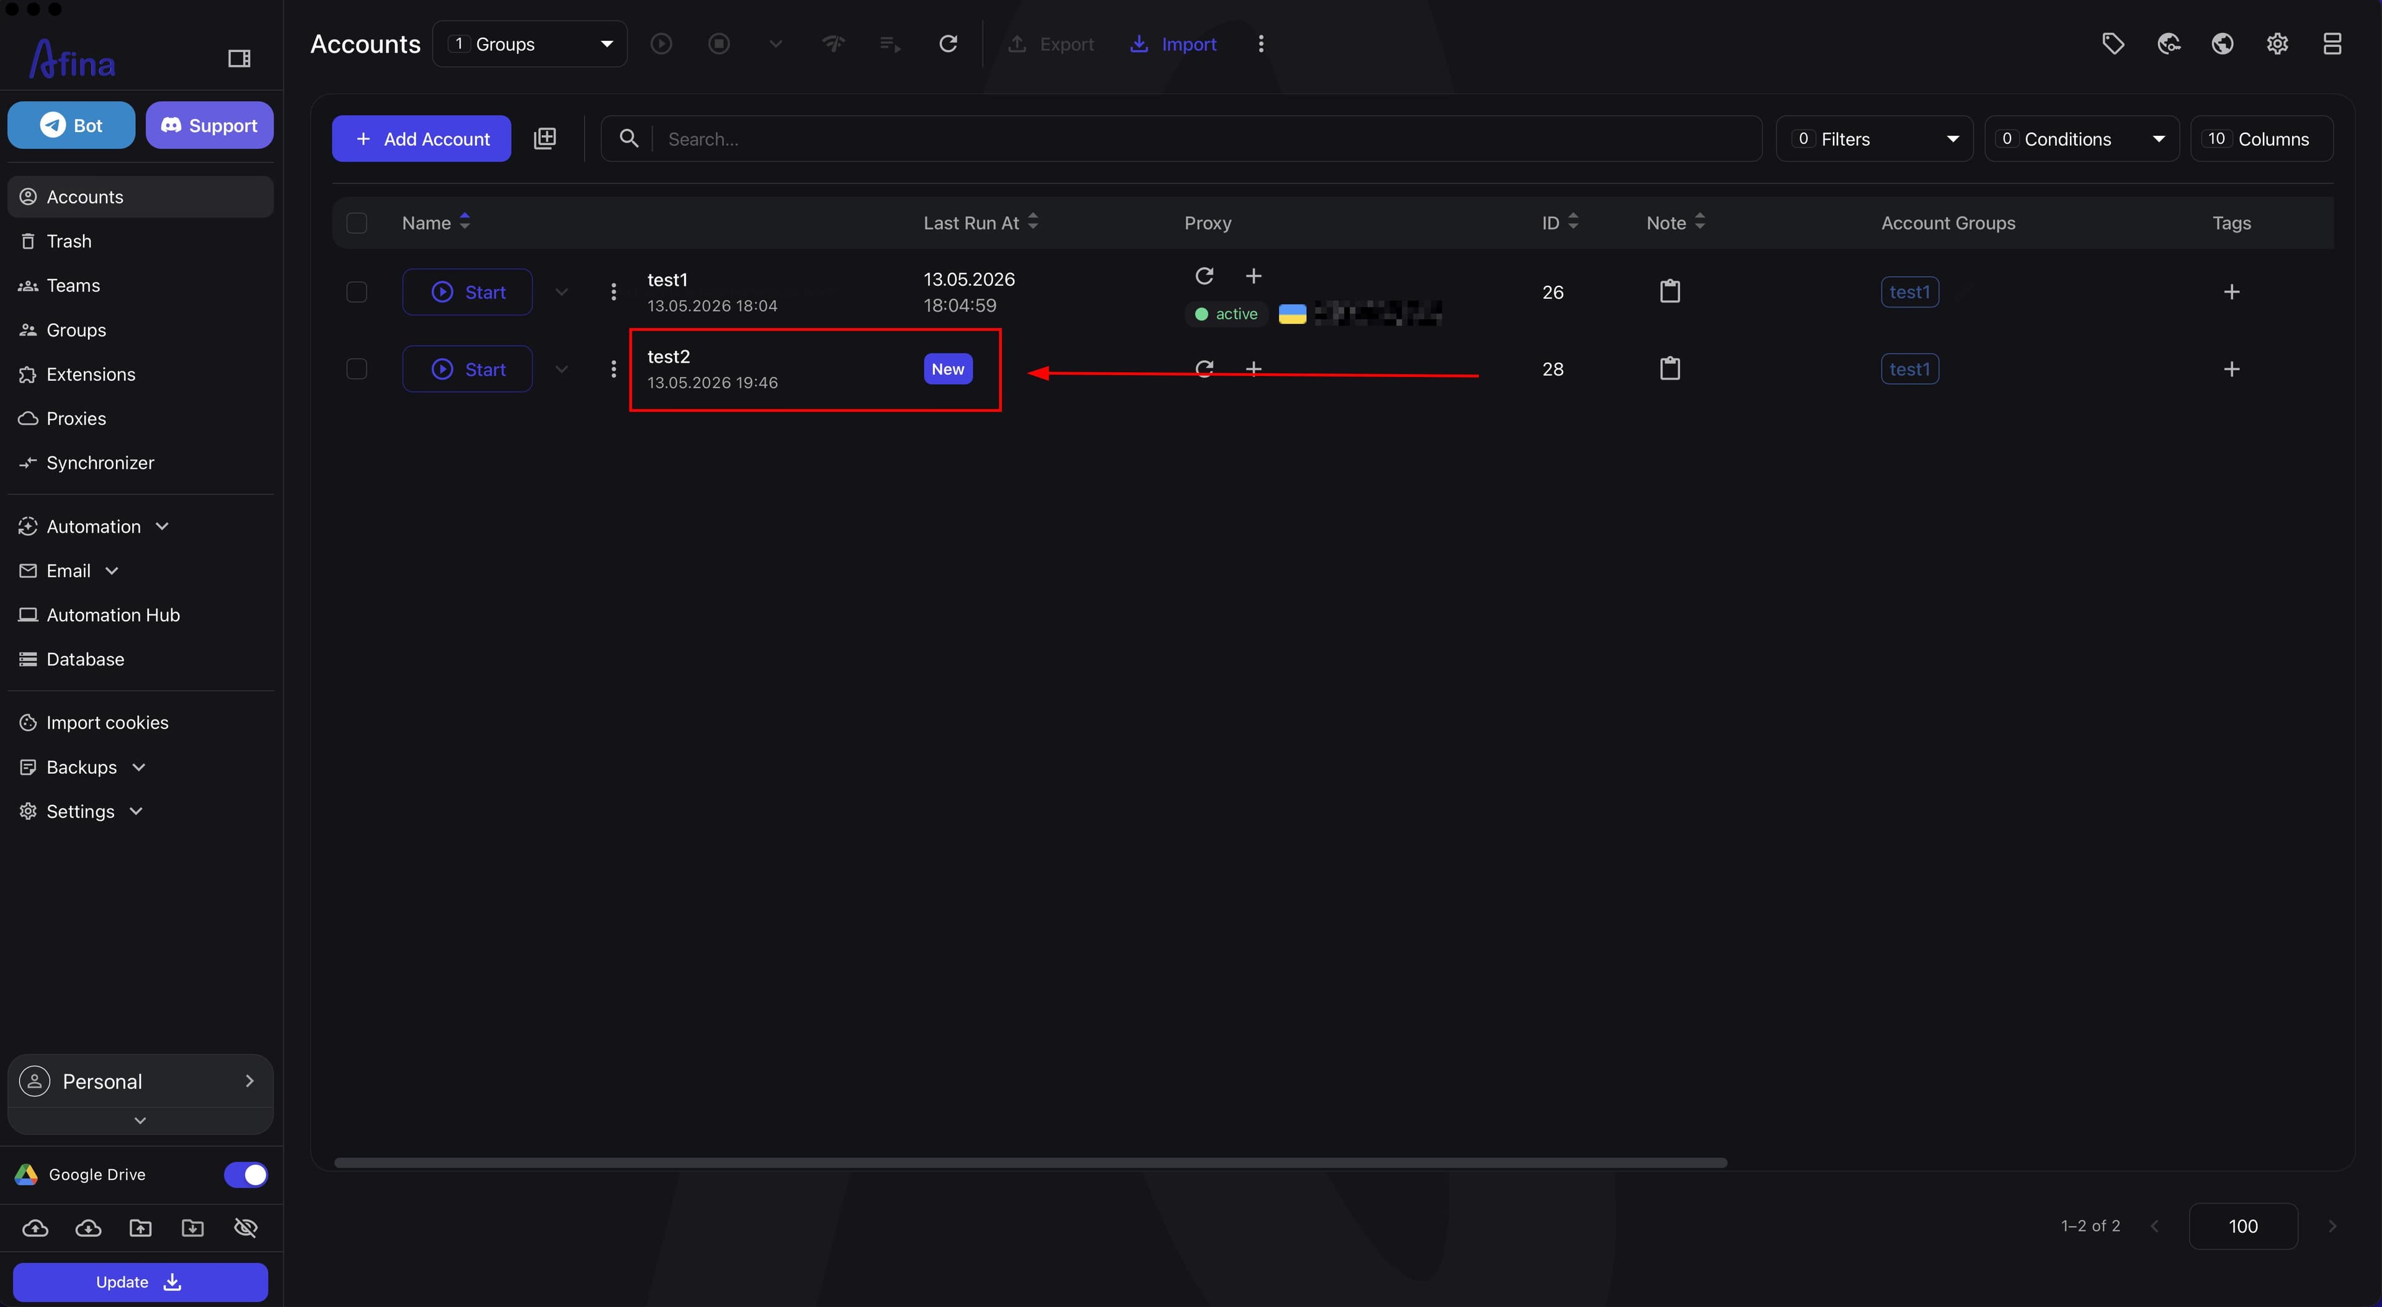
Task: Open the Columns selector
Action: tap(2261, 139)
